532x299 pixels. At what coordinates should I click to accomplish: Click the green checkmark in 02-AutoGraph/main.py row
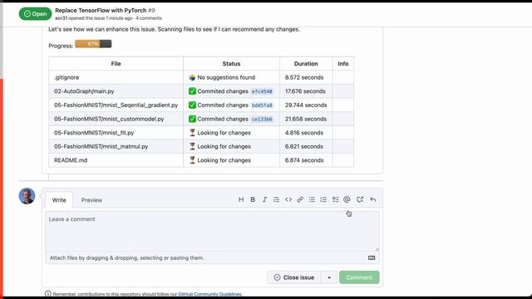[x=192, y=91]
